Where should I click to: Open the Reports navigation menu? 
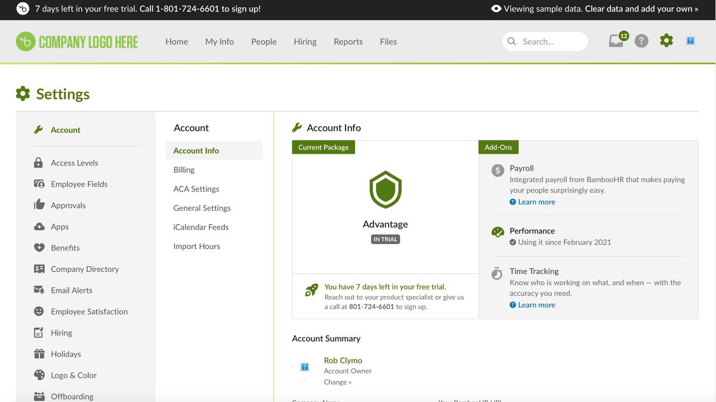[x=348, y=41]
